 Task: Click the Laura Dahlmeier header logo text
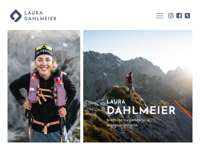(40, 16)
